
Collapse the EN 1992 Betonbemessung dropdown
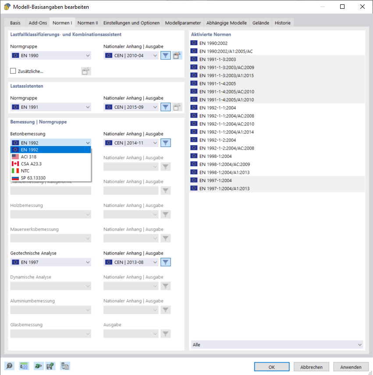coord(51,143)
